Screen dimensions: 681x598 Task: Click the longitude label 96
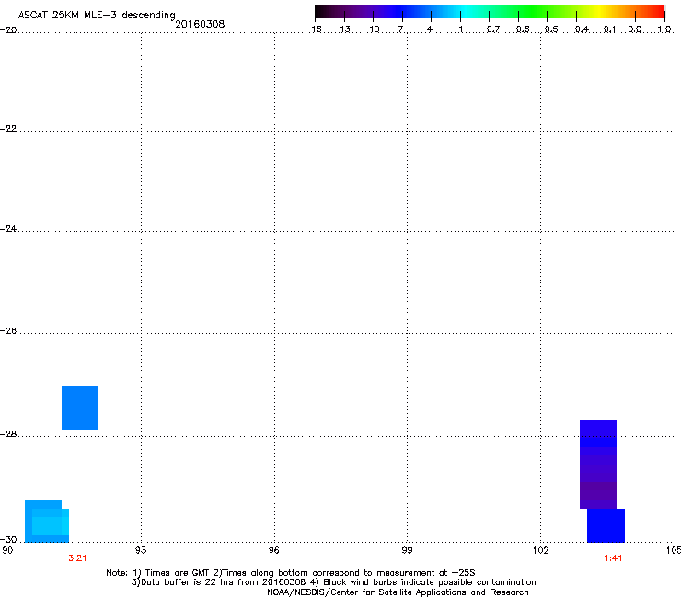coord(274,550)
